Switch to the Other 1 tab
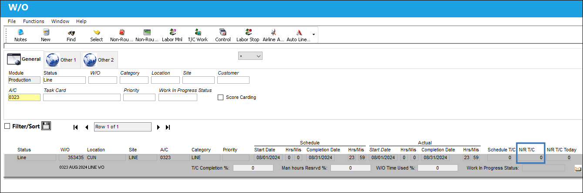 point(61,60)
